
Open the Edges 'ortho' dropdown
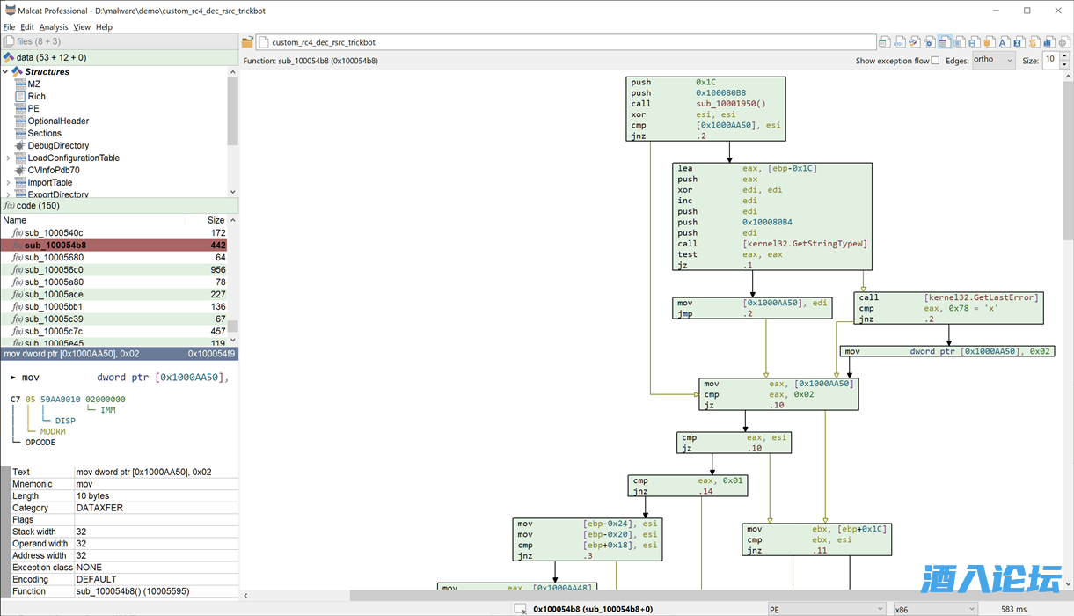[993, 60]
